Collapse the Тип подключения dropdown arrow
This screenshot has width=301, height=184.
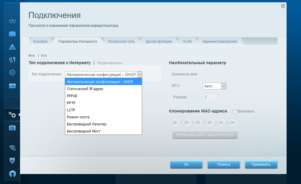(139, 74)
